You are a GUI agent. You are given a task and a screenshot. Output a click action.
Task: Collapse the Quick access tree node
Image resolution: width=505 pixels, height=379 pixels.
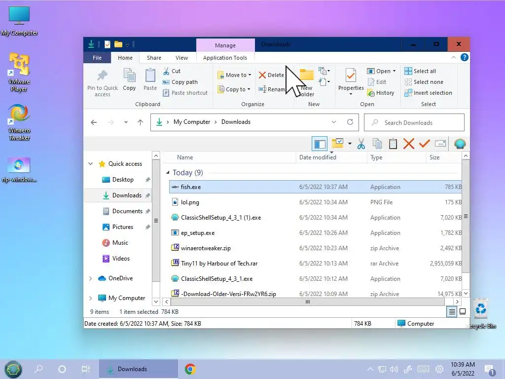point(91,164)
